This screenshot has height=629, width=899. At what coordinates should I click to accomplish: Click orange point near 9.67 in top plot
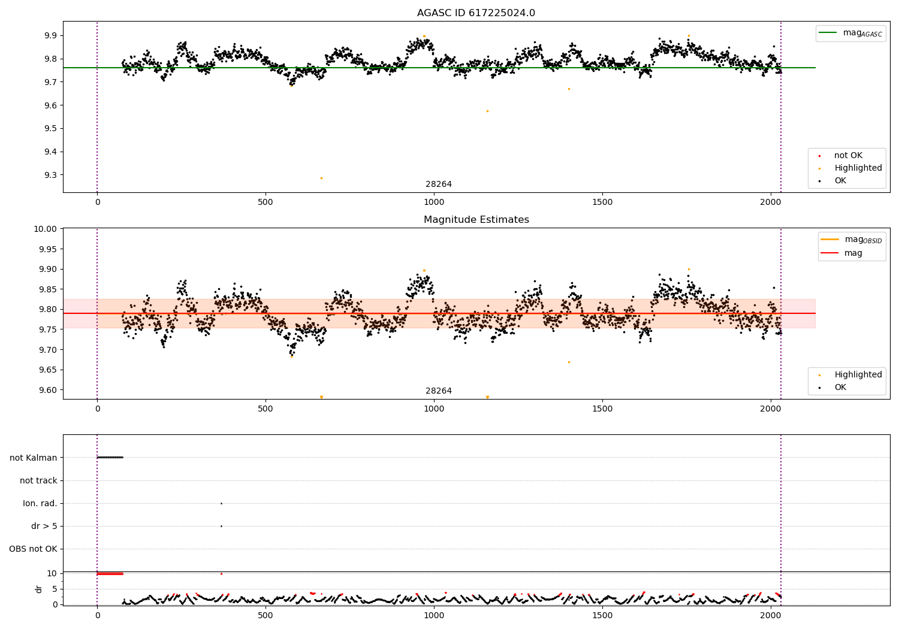pos(569,89)
